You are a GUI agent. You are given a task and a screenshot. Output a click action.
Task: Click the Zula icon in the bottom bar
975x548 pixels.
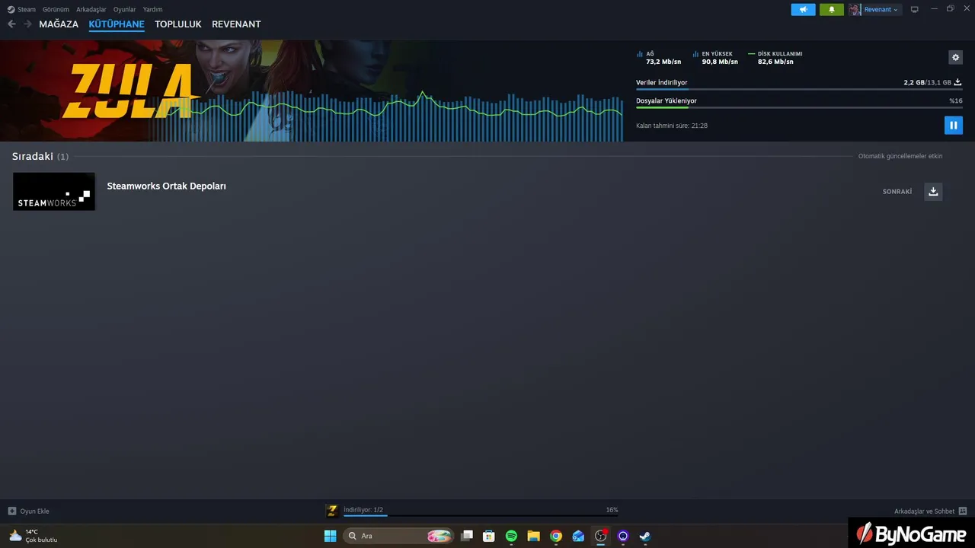332,511
